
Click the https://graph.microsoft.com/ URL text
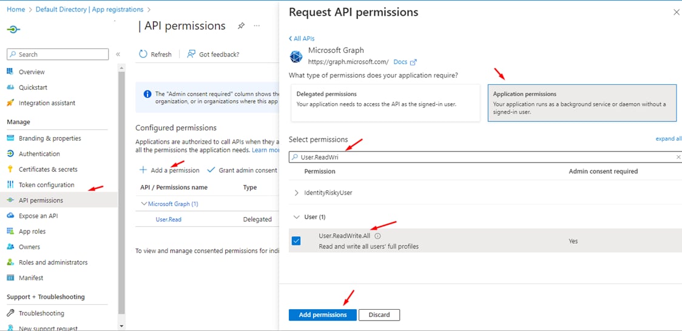tap(348, 62)
